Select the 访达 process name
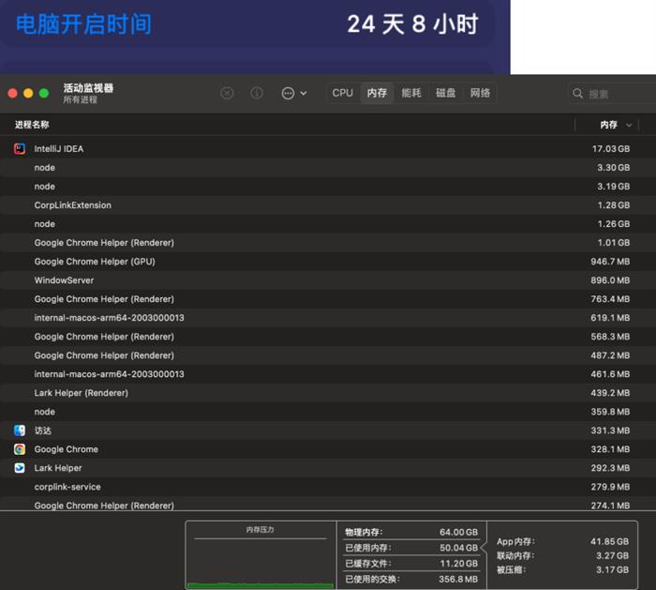 pyautogui.click(x=43, y=431)
